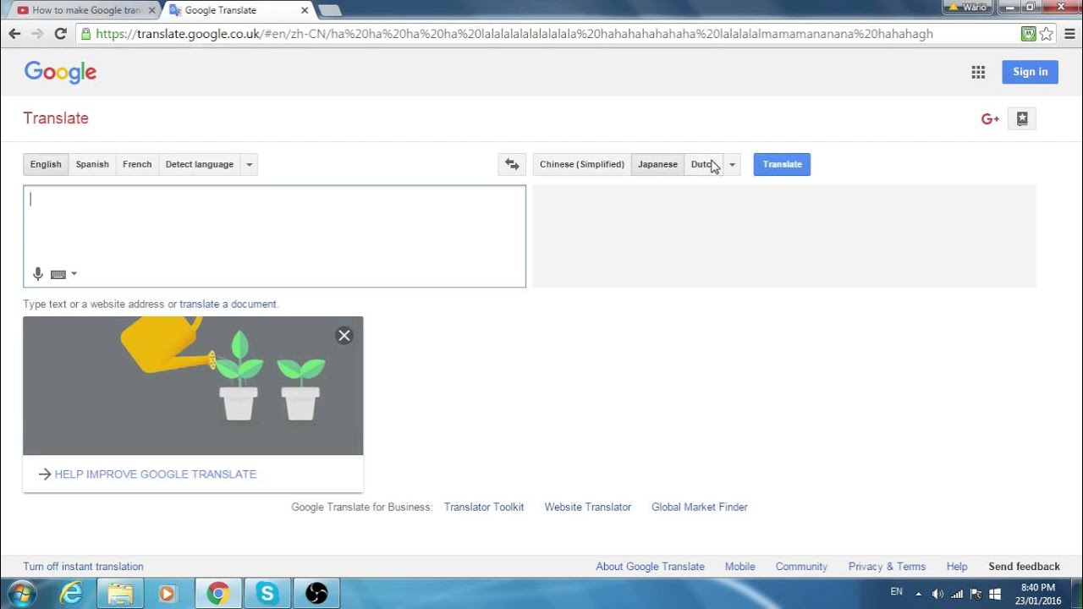Open the Phrasebook star icon
This screenshot has width=1083, height=609.
point(1022,119)
